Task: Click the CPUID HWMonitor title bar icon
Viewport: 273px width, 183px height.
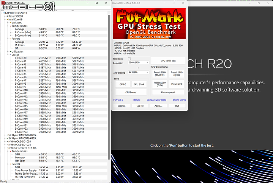Action: [3, 3]
